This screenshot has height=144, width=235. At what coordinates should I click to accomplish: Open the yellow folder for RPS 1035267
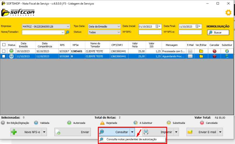pyautogui.click(x=201, y=51)
